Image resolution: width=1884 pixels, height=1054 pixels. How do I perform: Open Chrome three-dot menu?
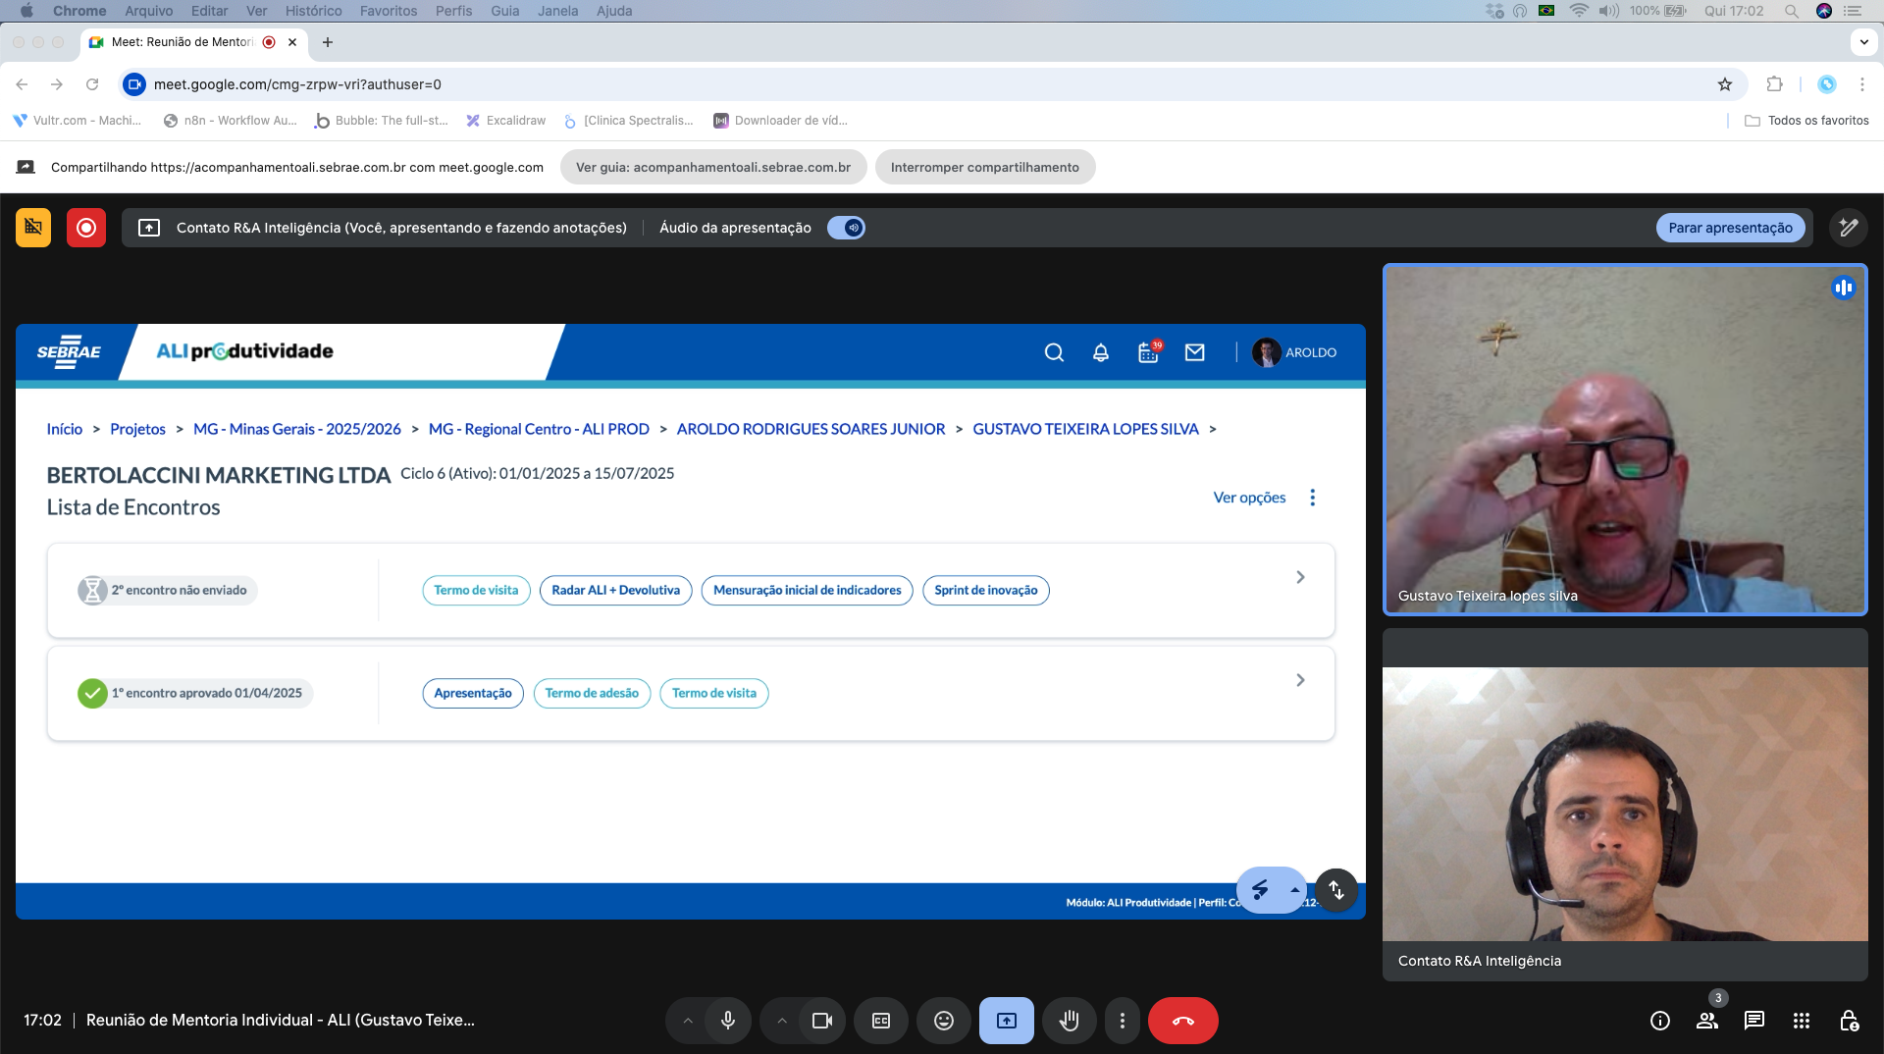coord(1862,84)
